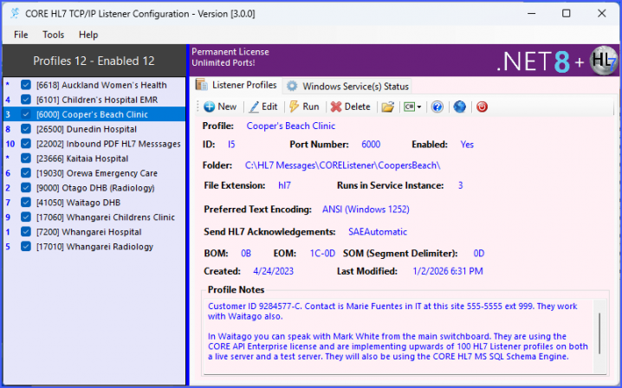Open the Tools menu
The width and height of the screenshot is (622, 388).
[x=54, y=35]
